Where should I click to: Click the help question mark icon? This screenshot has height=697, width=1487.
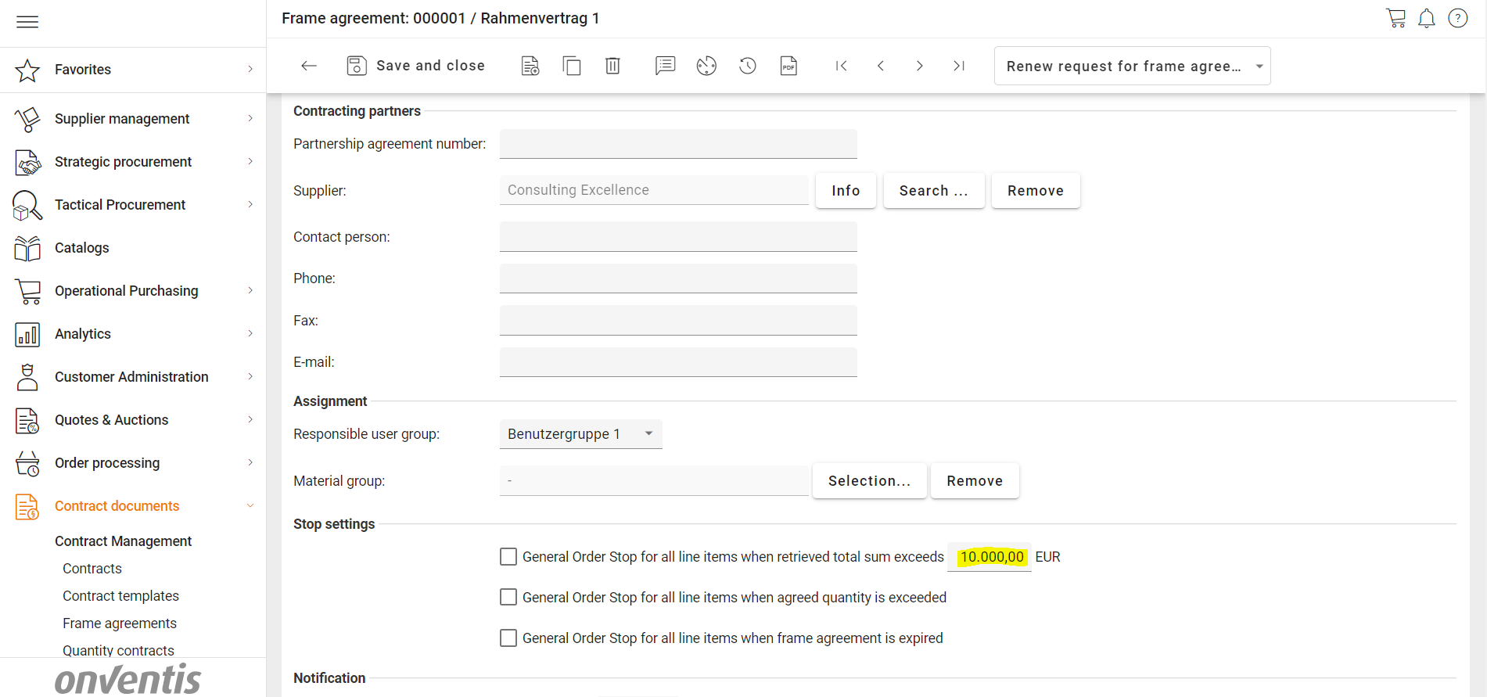[x=1458, y=18]
